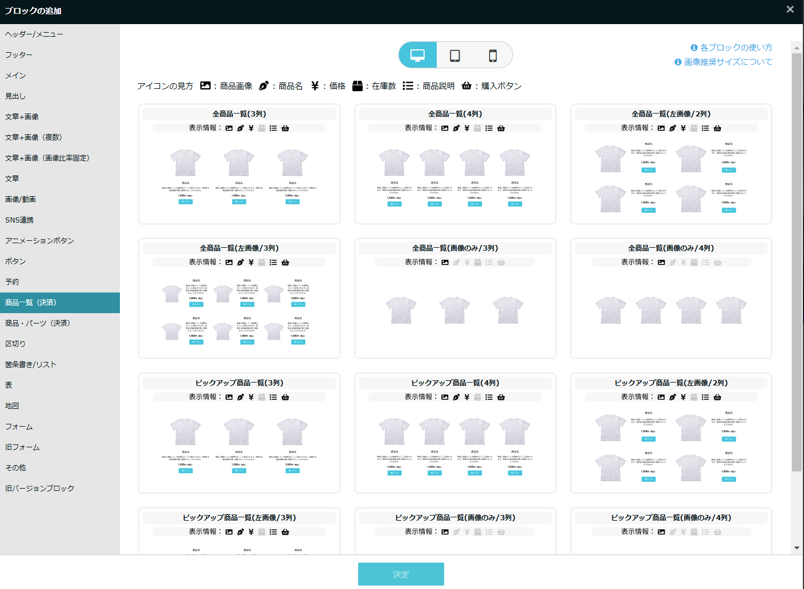The width and height of the screenshot is (804, 589).
Task: Open the アニメーションボタン category
Action: 60,241
